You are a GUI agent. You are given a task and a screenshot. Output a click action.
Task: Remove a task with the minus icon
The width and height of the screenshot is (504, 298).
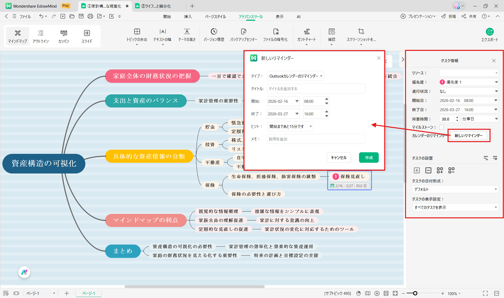coord(428,170)
